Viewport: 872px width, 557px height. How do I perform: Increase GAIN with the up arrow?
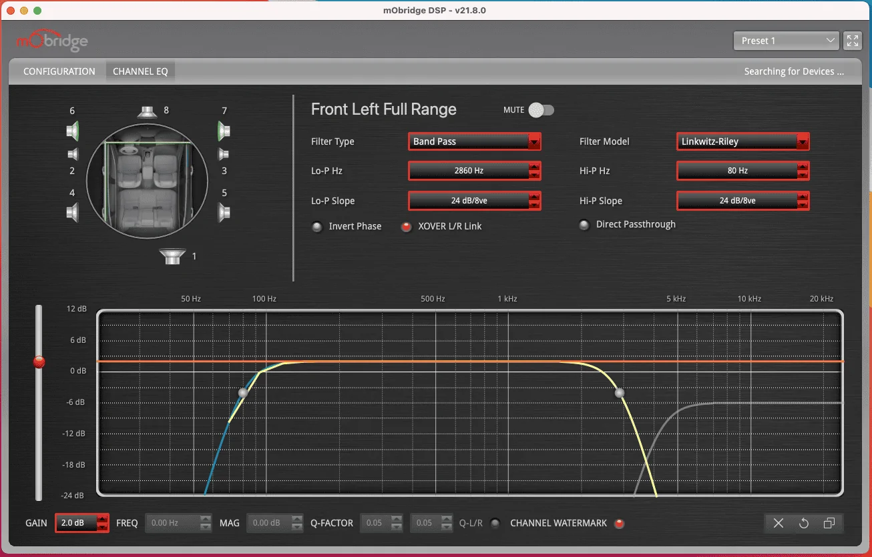(102, 519)
